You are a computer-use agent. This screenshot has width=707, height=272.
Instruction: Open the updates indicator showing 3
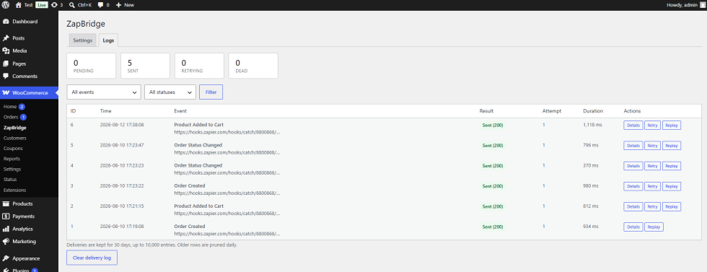point(57,5)
